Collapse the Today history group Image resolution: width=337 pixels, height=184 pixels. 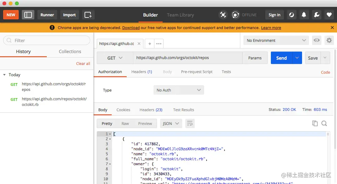pos(4,75)
